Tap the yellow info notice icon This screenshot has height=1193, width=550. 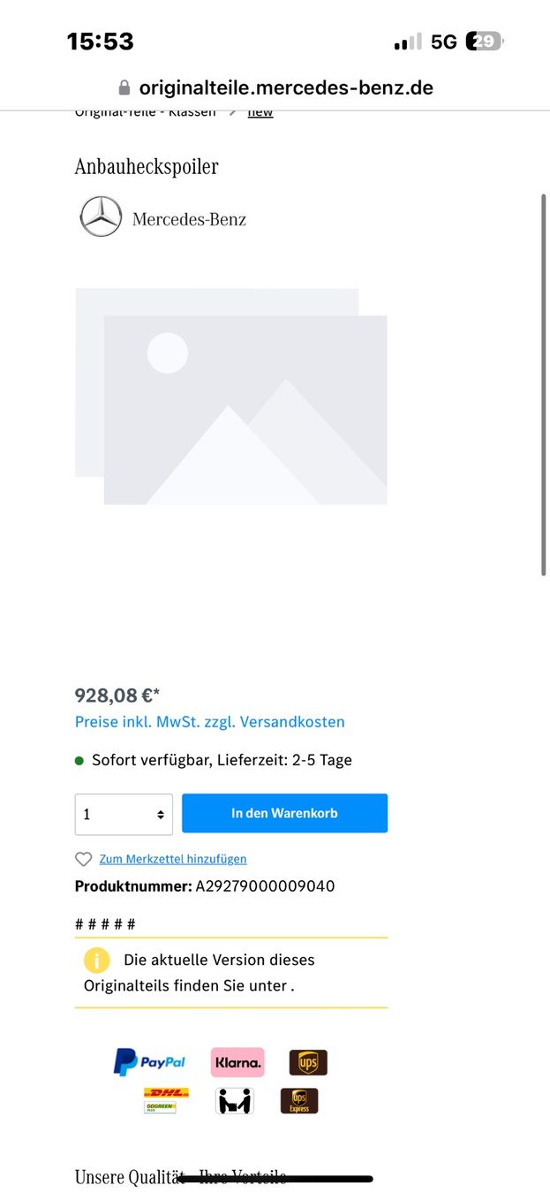(96, 960)
